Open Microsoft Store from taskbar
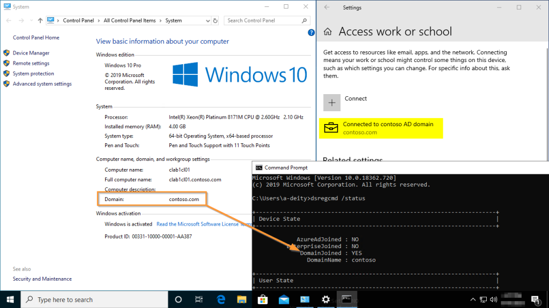Image resolution: width=549 pixels, height=308 pixels. pos(263,299)
